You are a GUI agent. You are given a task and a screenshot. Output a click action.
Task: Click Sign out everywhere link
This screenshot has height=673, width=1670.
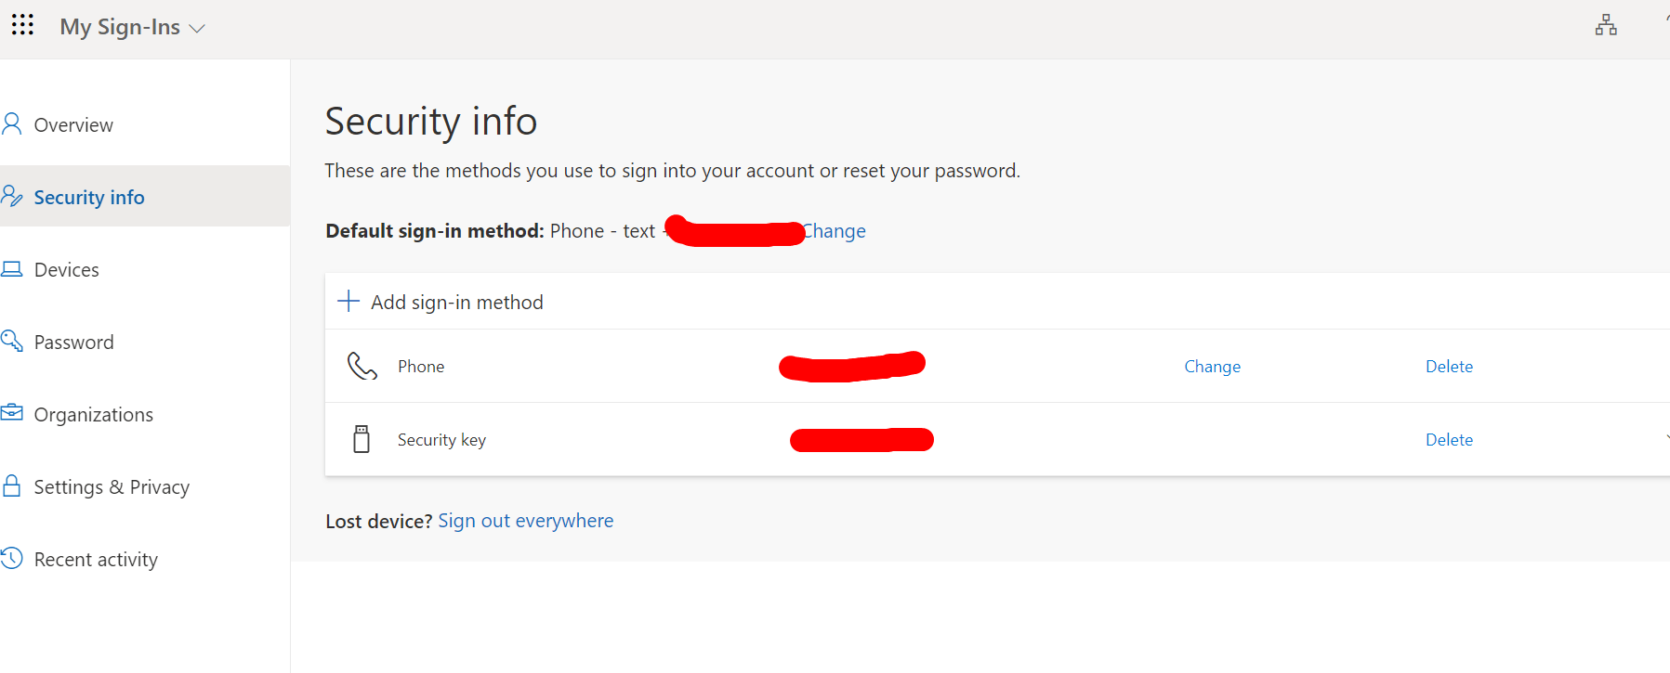tap(525, 520)
